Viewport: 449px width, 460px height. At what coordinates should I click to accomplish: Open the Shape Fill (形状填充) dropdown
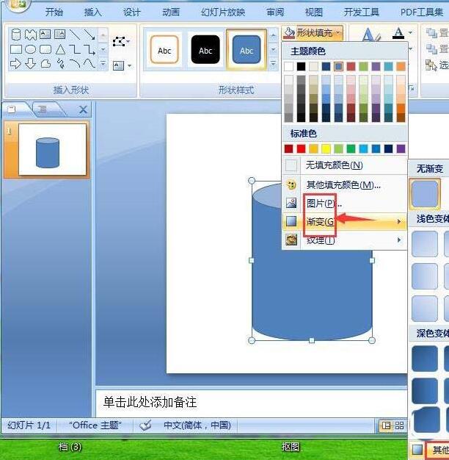click(x=313, y=32)
